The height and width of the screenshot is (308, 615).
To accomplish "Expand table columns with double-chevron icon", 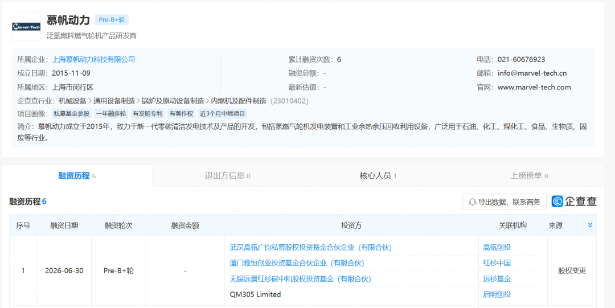I will [590, 225].
